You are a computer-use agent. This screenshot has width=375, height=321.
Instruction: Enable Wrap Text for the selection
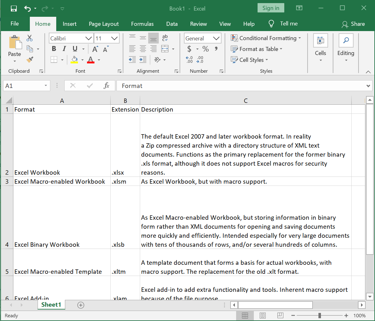click(164, 38)
